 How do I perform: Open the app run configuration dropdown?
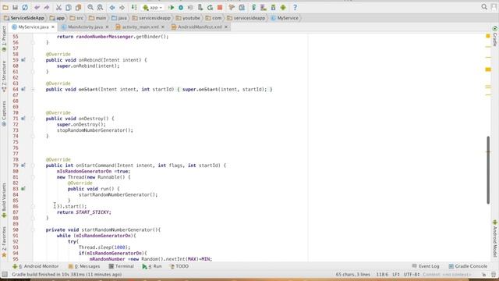(153, 7)
